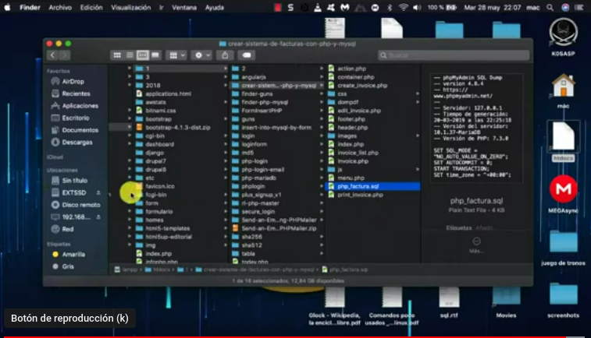Image resolution: width=591 pixels, height=338 pixels.
Task: Switch Finder to gallery view
Action: pos(155,55)
